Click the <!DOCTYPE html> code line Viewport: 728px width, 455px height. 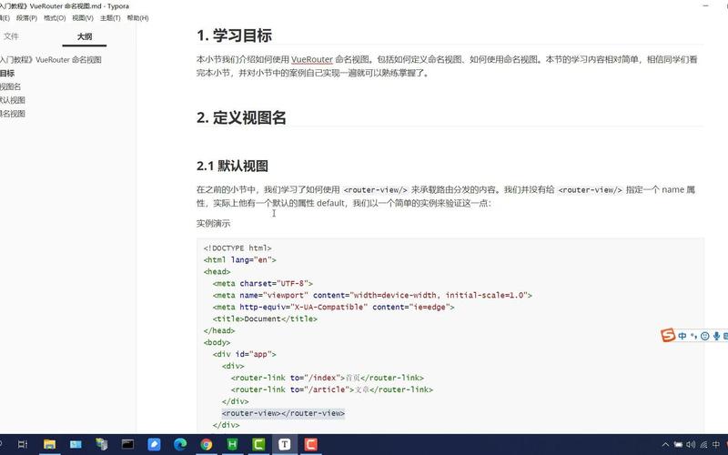pyautogui.click(x=238, y=248)
